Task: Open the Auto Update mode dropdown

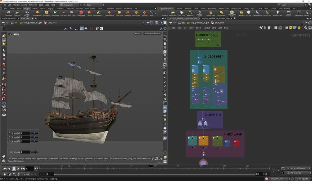Action: coord(303,179)
